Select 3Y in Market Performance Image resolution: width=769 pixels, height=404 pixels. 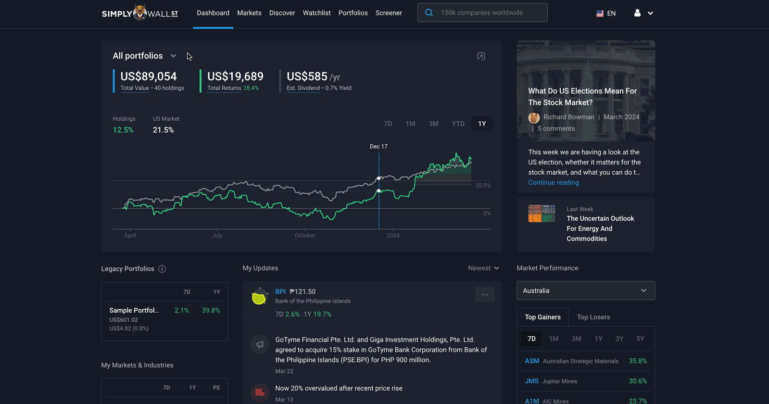click(x=619, y=339)
